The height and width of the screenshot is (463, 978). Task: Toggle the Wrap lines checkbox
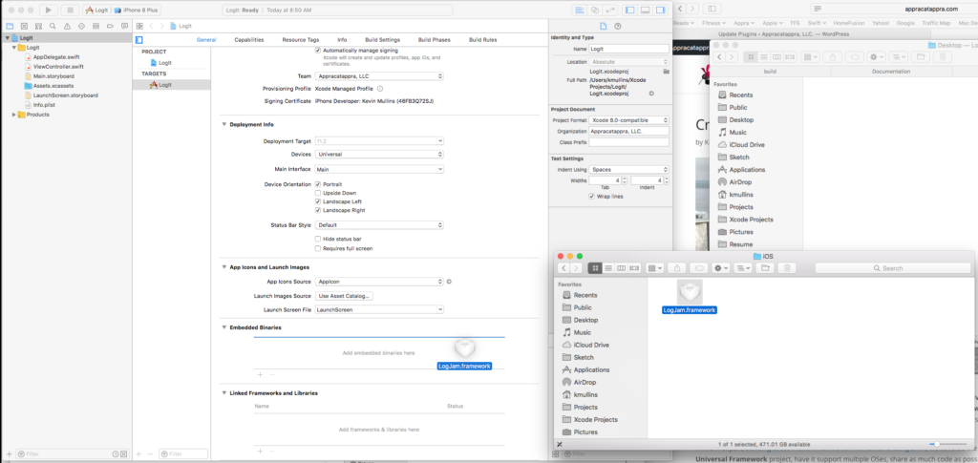pos(591,197)
